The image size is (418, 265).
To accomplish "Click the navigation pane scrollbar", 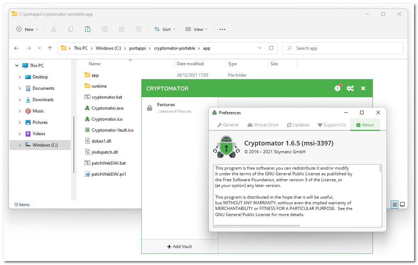I will [x=74, y=145].
